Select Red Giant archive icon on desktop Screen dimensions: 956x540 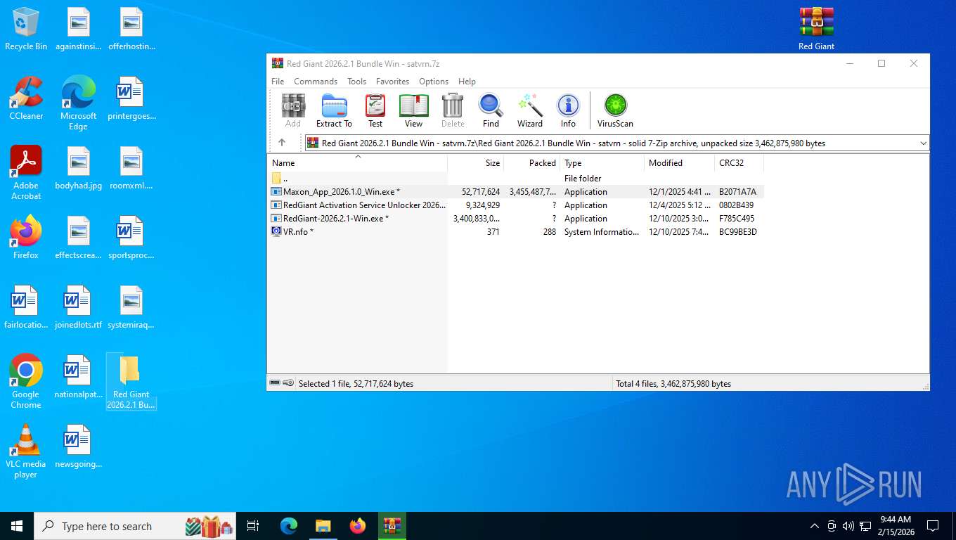(816, 30)
